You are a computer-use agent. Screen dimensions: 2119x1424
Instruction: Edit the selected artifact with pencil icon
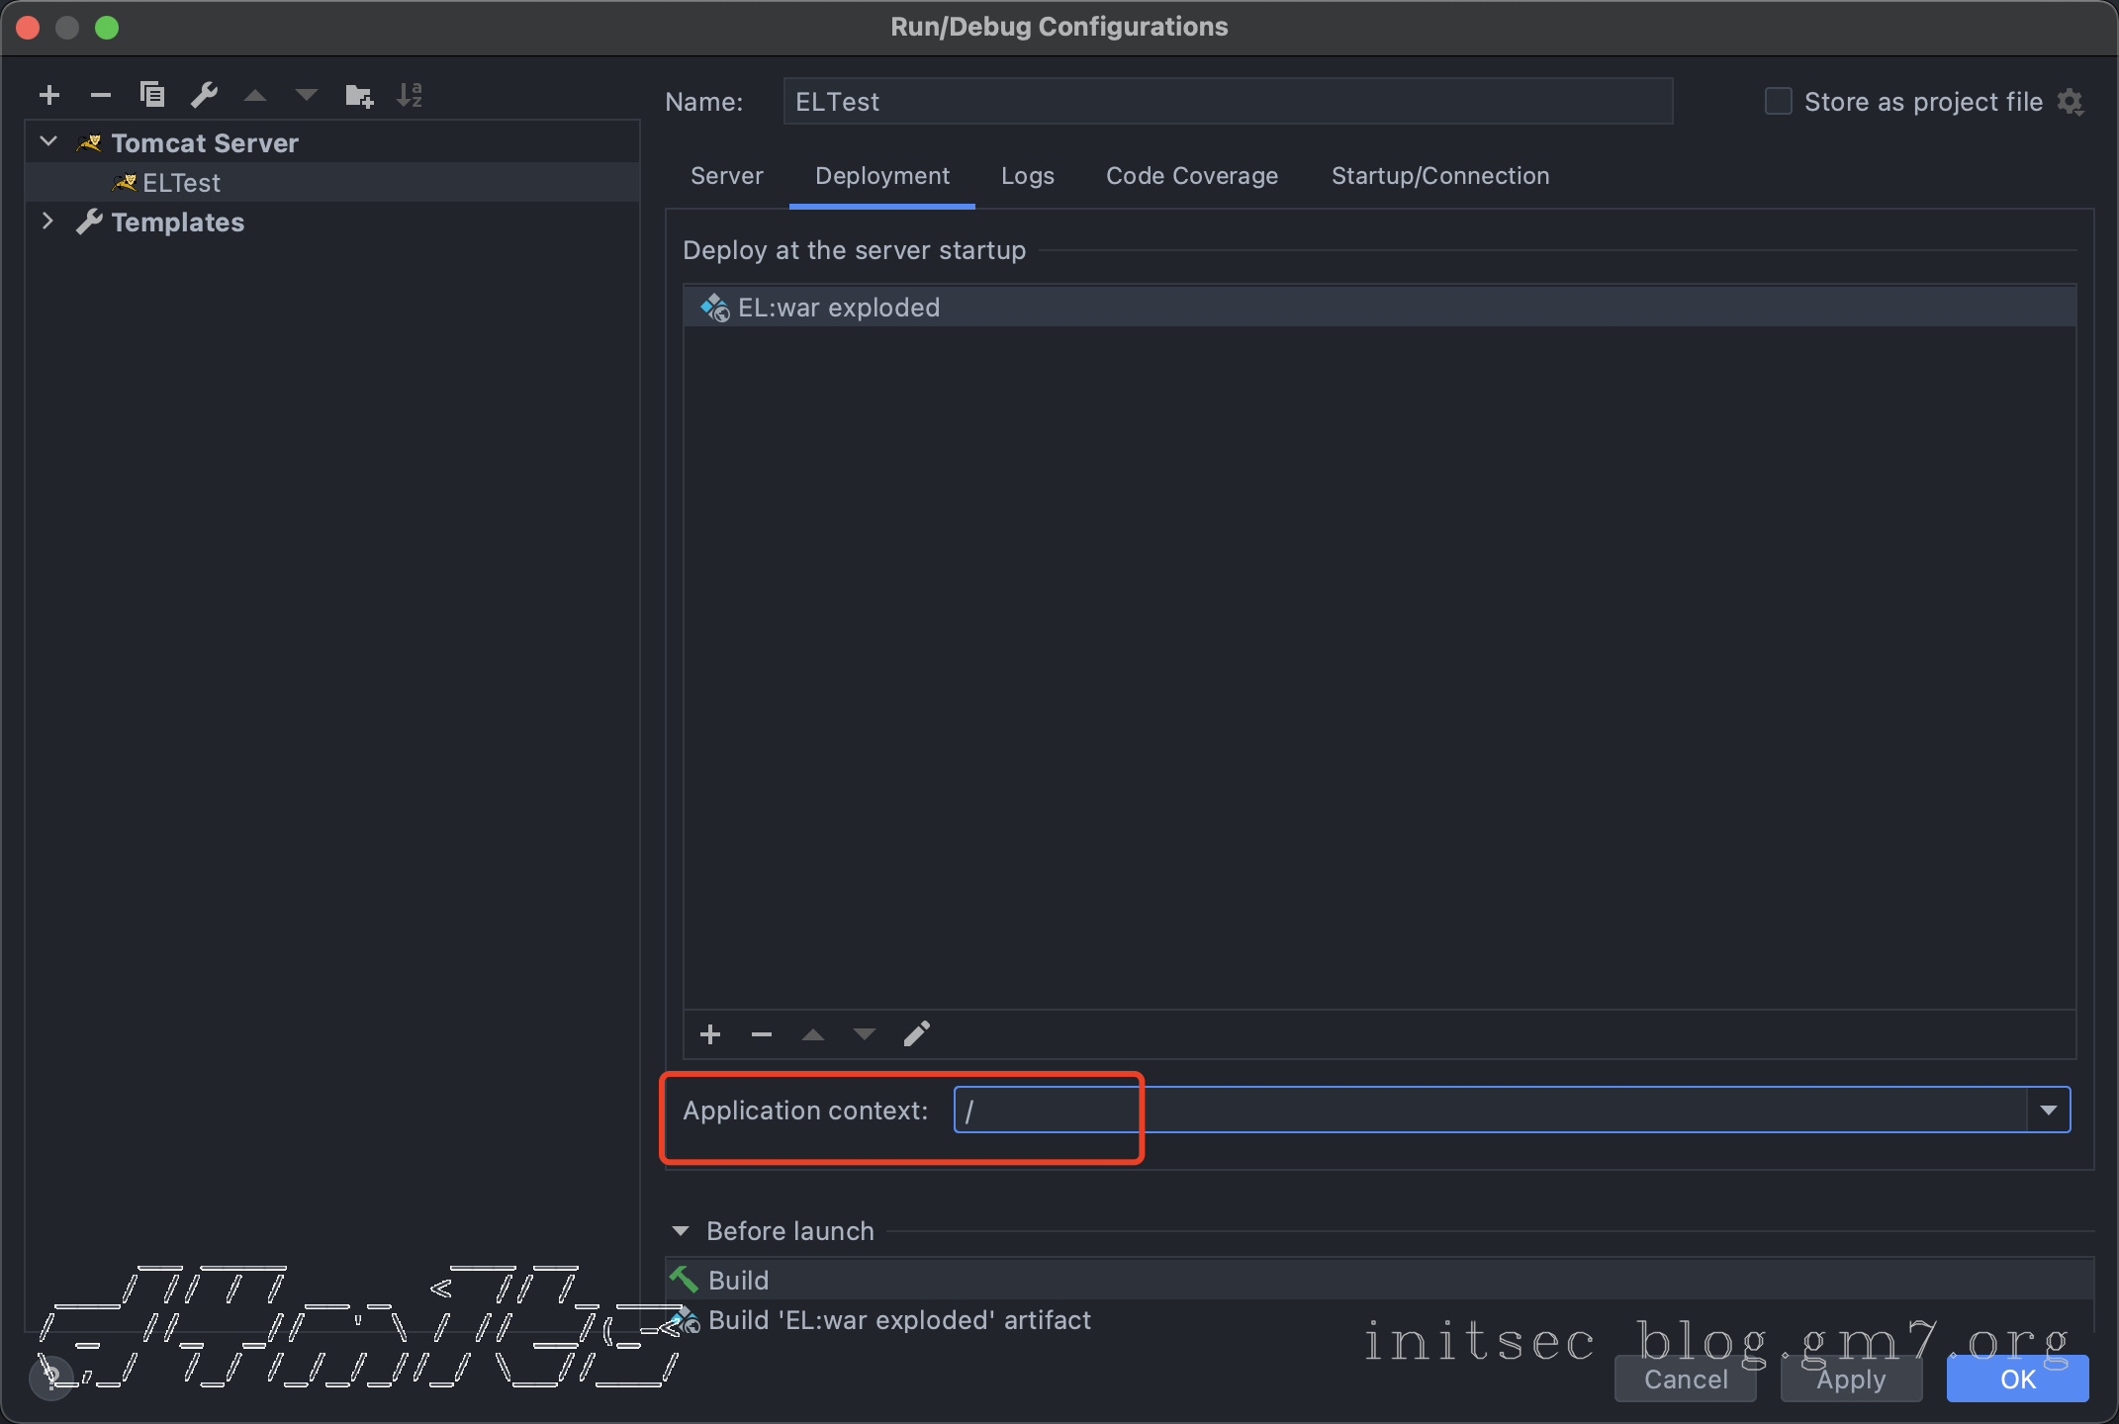916,1034
